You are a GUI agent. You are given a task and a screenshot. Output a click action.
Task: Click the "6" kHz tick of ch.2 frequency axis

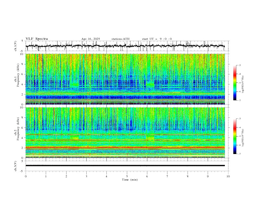(23, 127)
